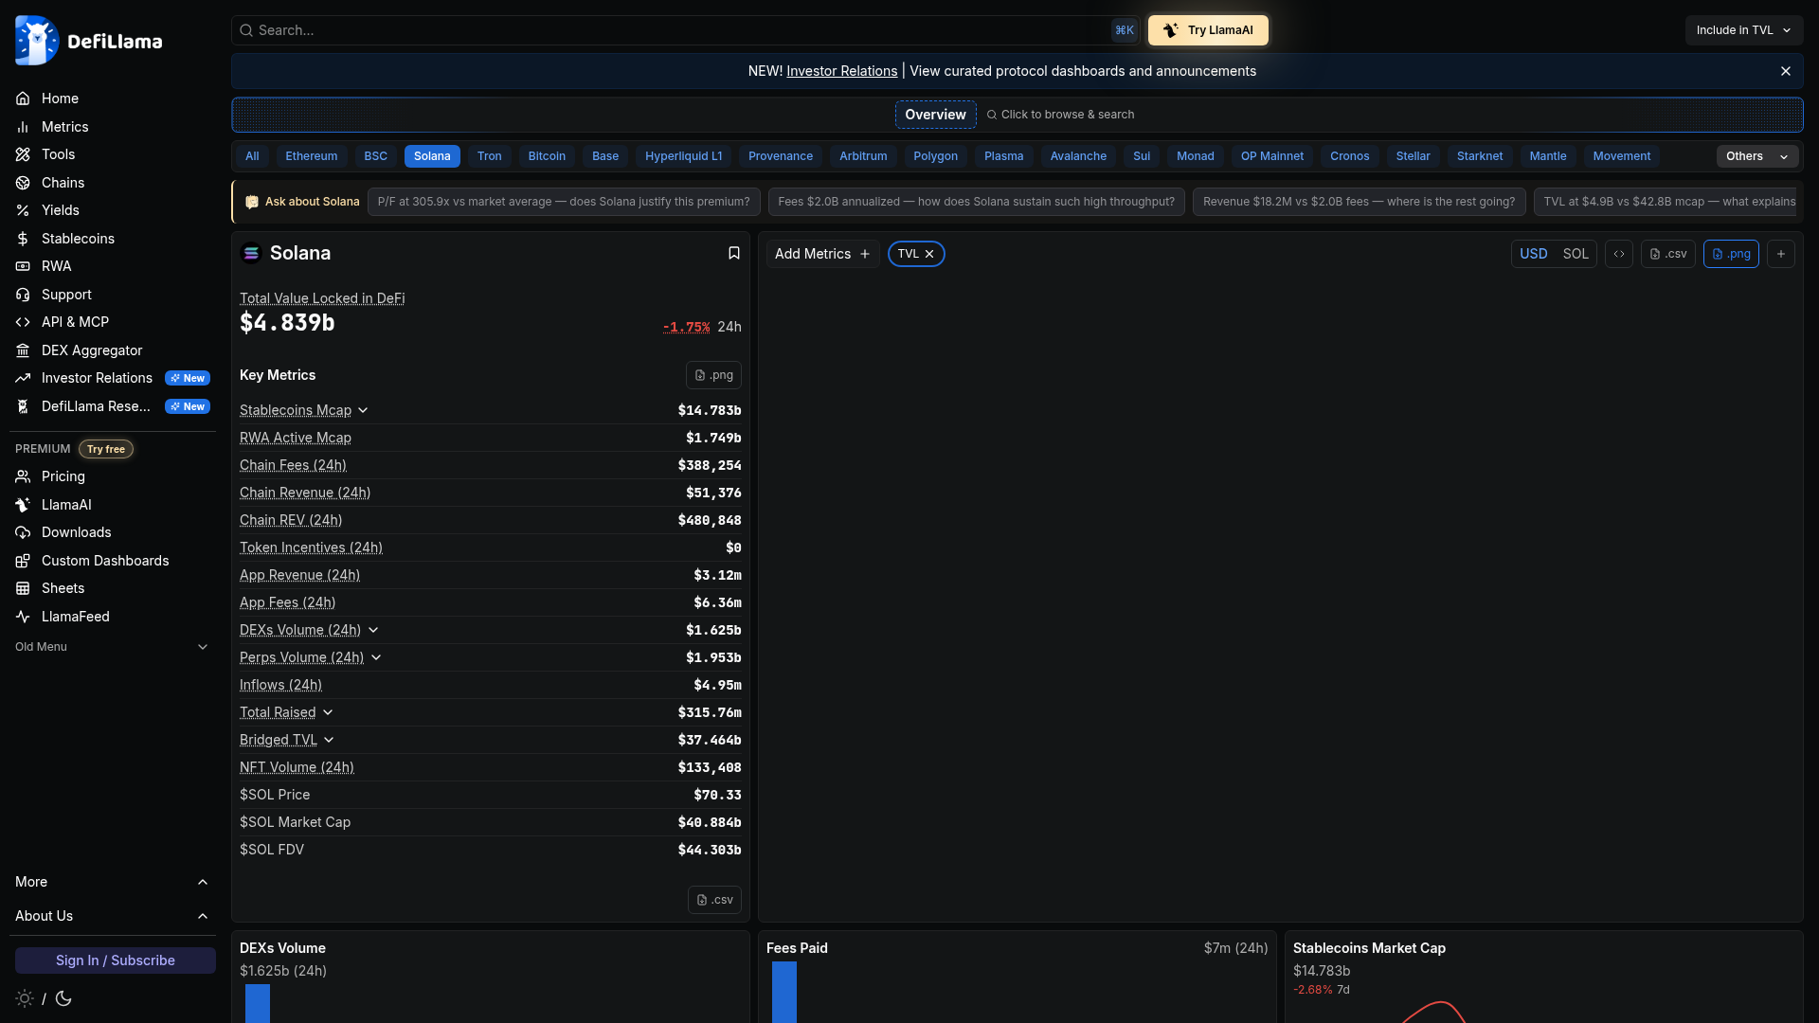Expand the Stablecoins Mcap row
Image resolution: width=1819 pixels, height=1023 pixels.
click(363, 410)
